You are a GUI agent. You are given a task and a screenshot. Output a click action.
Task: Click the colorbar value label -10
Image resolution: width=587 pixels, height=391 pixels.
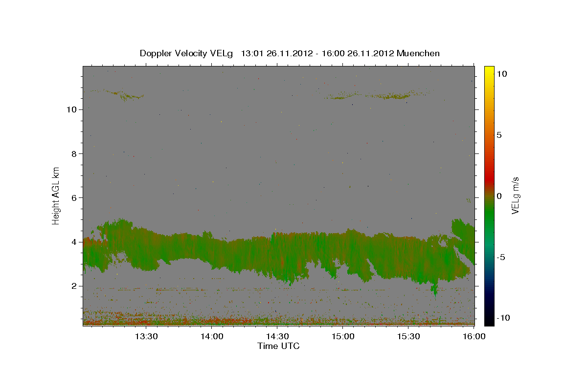pos(502,318)
